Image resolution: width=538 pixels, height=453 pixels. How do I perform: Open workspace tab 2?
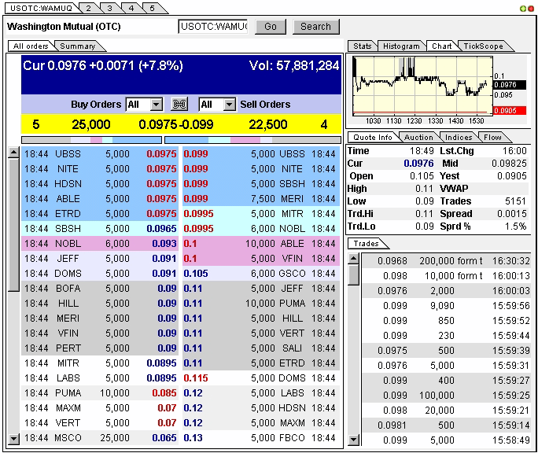pyautogui.click(x=88, y=8)
